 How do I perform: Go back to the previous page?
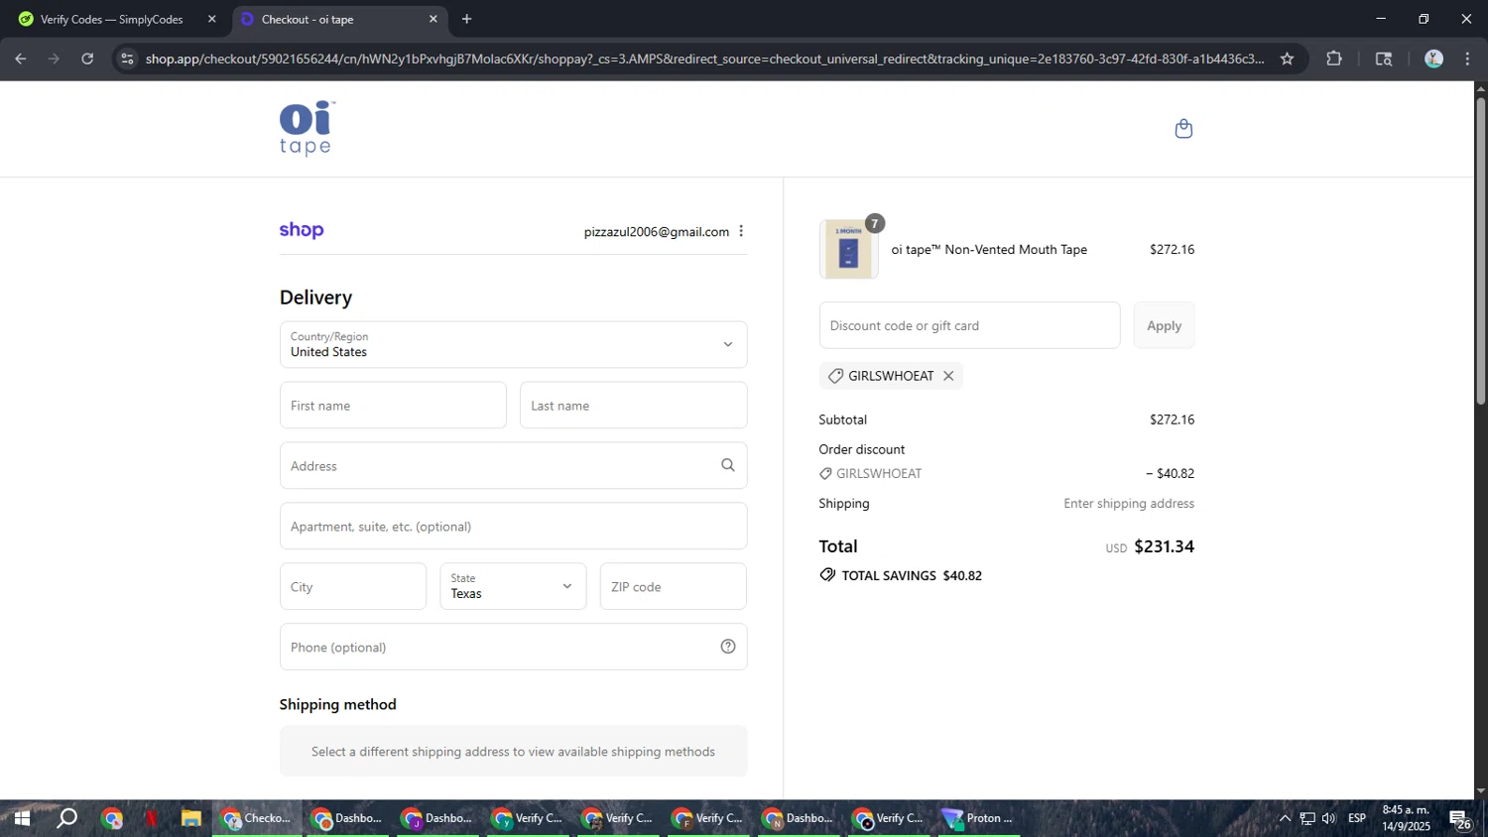click(x=21, y=59)
